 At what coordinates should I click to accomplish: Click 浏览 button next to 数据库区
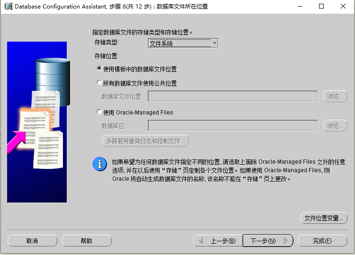[335, 125]
